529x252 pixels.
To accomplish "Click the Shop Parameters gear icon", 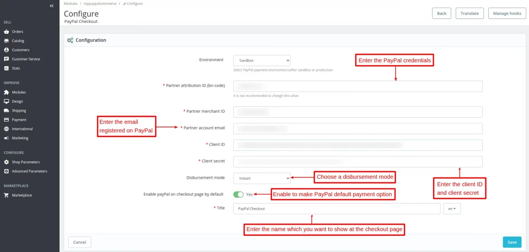I will 6,162.
